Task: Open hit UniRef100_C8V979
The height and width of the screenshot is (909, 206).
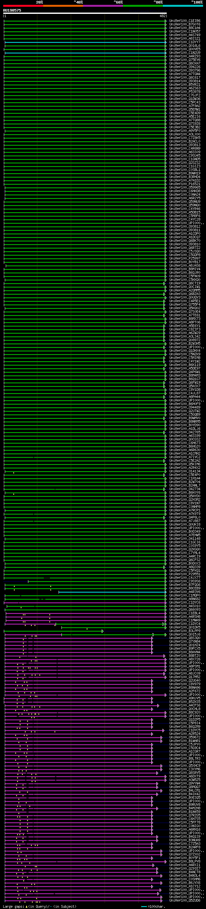Action: pyautogui.click(x=185, y=684)
